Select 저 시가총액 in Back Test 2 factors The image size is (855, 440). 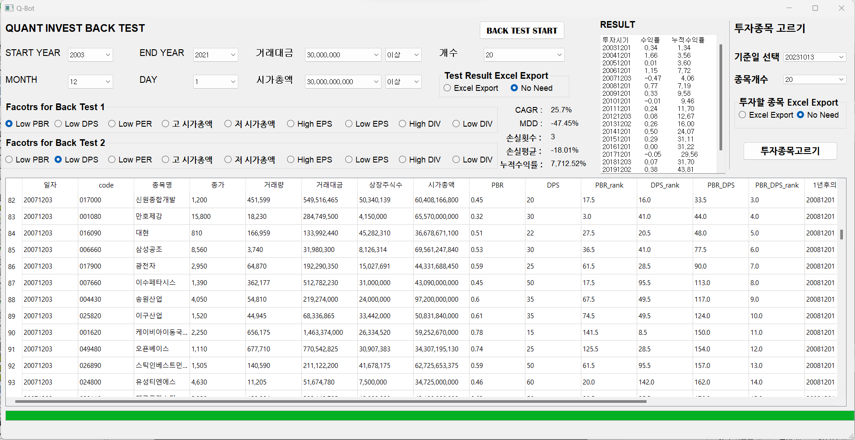(x=250, y=160)
